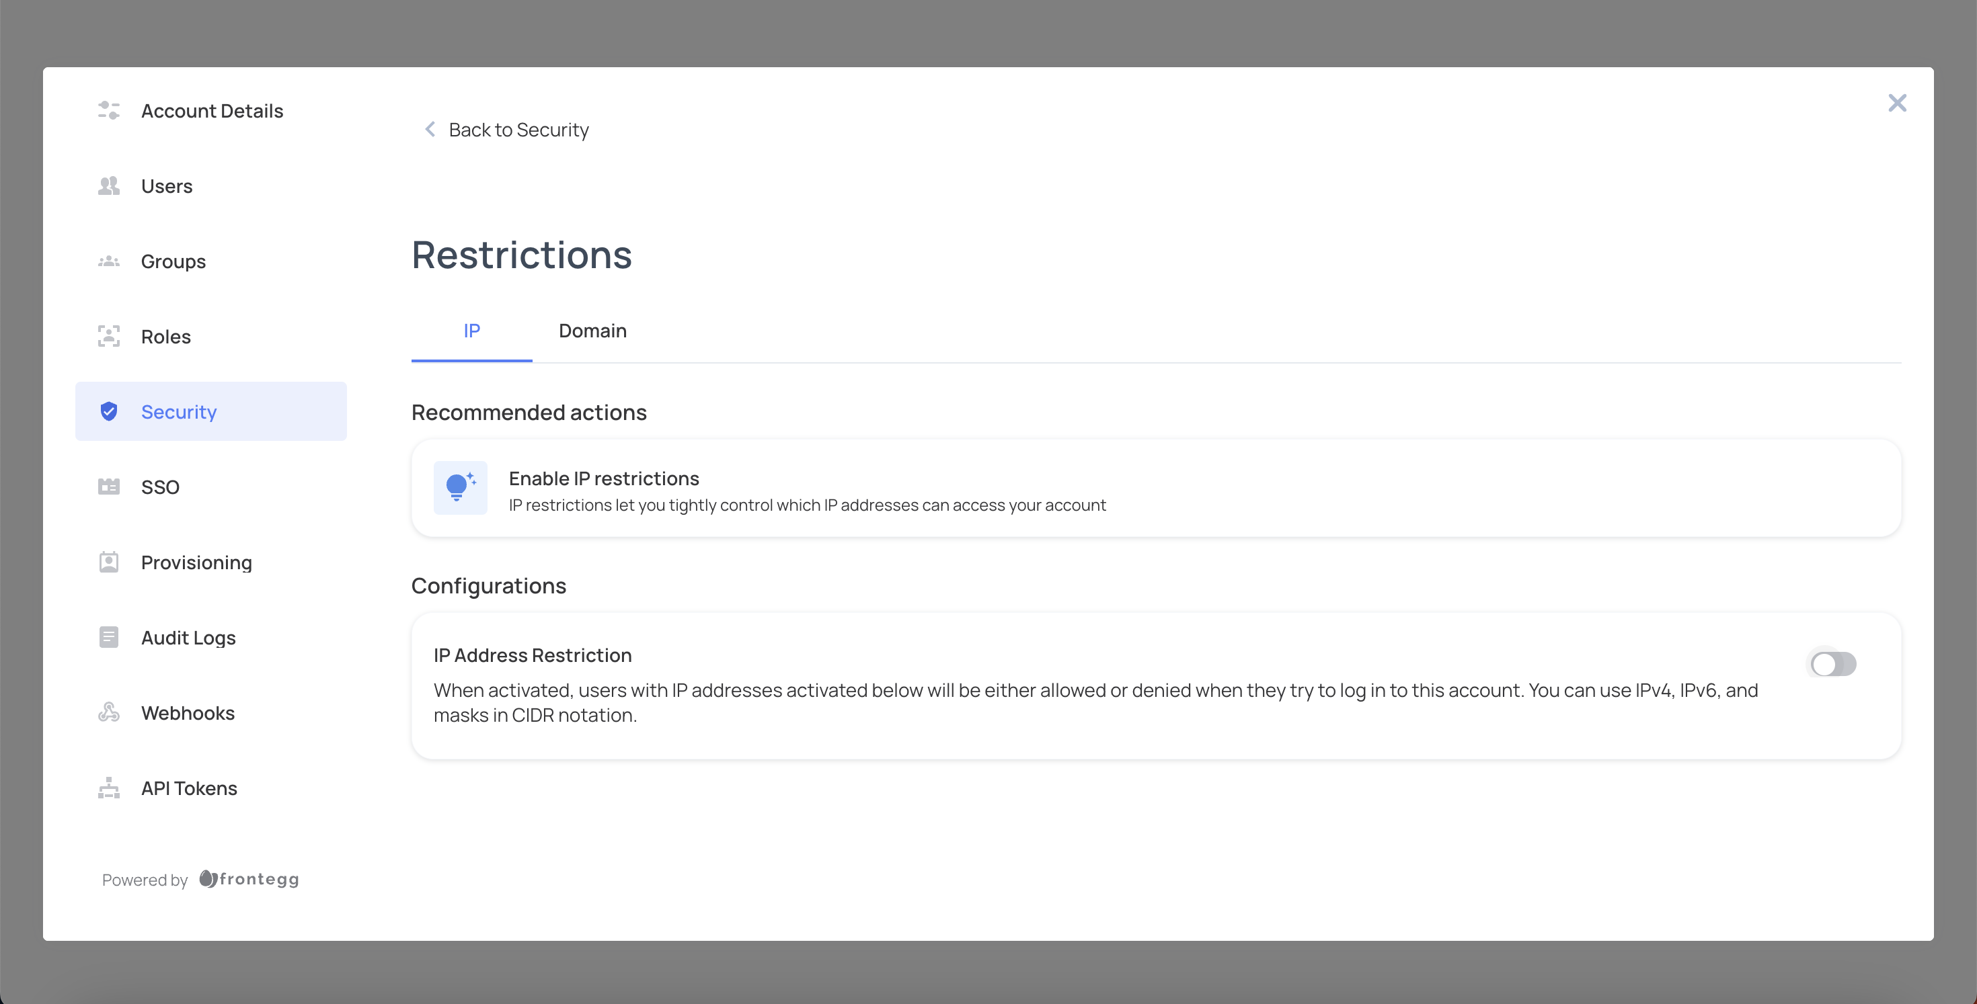Select the IP tab under Restrictions
This screenshot has width=1977, height=1004.
pyautogui.click(x=471, y=331)
